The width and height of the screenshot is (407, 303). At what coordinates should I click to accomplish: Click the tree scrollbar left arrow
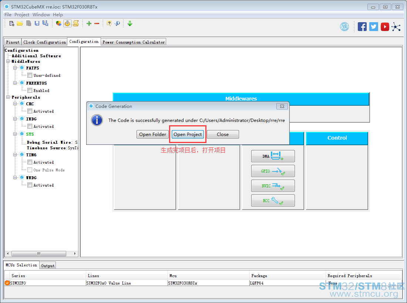click(x=8, y=253)
